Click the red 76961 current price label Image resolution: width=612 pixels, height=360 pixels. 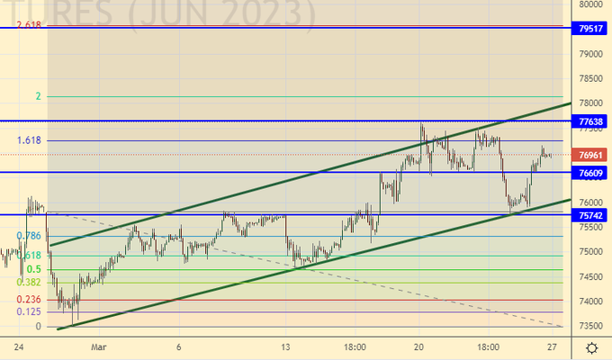tap(590, 155)
